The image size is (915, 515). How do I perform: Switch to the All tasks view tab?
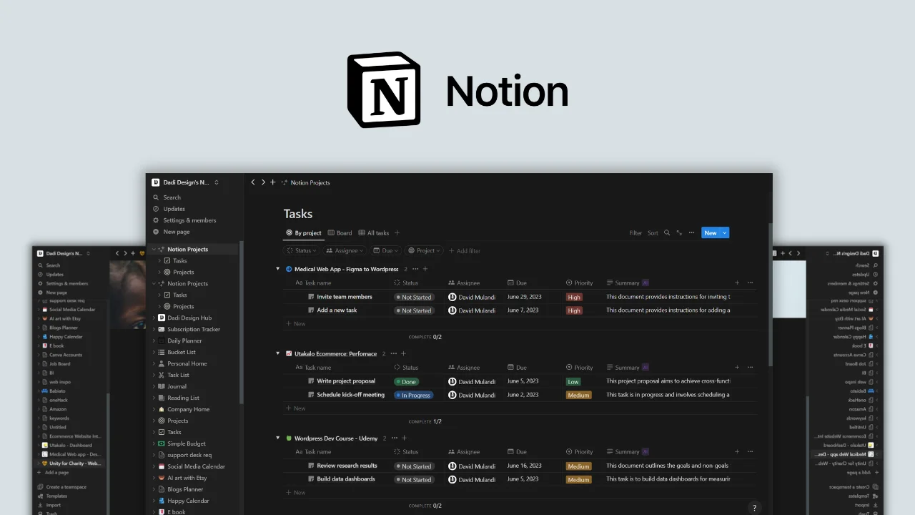tap(374, 232)
